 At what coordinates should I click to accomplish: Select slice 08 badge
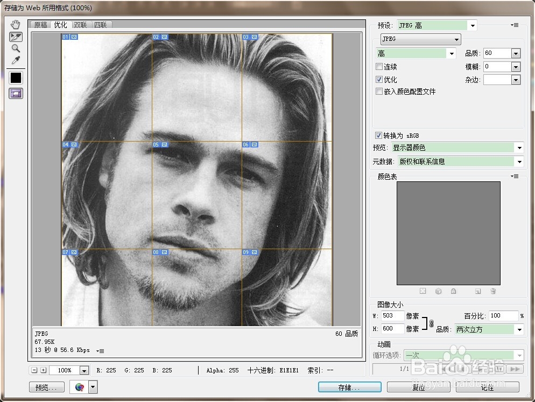(x=160, y=252)
